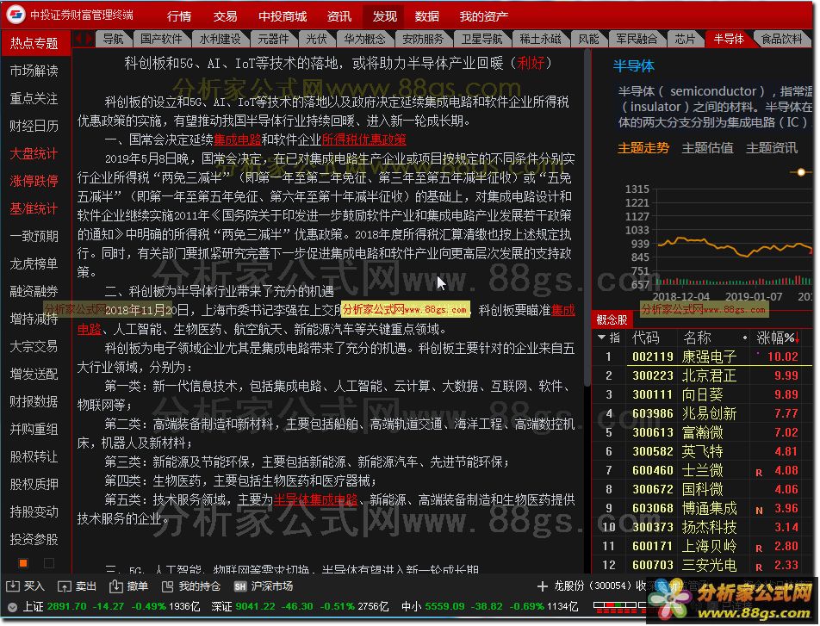The width and height of the screenshot is (820, 626).
Task: Open 重点关注 in the sidebar
Action: (34, 98)
